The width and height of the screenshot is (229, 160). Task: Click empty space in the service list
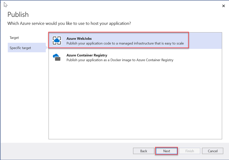pyautogui.click(x=135, y=102)
